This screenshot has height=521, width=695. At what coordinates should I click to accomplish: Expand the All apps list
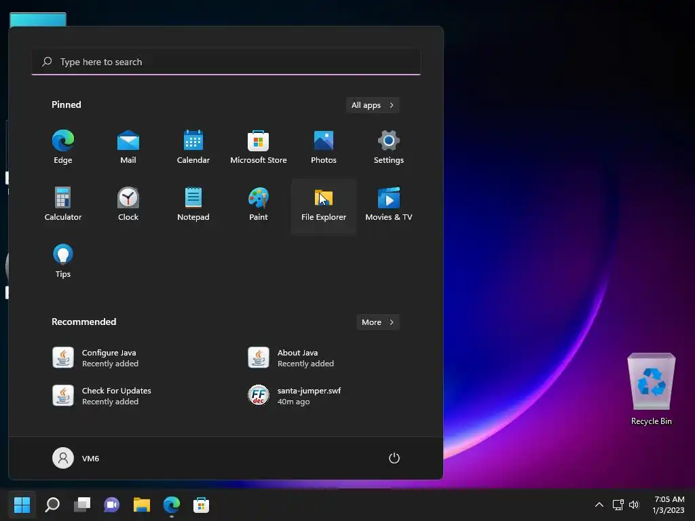(x=373, y=105)
